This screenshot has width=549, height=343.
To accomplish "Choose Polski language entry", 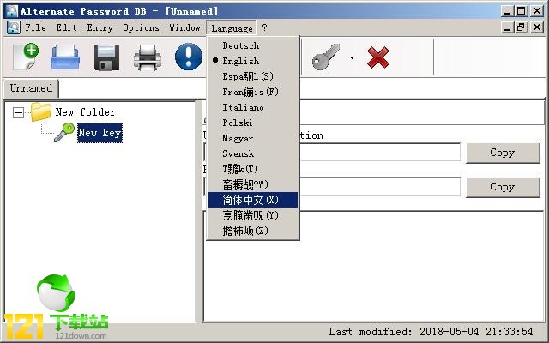I will tap(253, 123).
